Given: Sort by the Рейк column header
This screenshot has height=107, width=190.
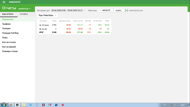Looking at the screenshot, I should (x=107, y=21).
